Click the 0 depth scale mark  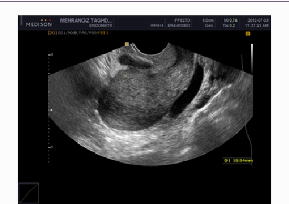50,55
